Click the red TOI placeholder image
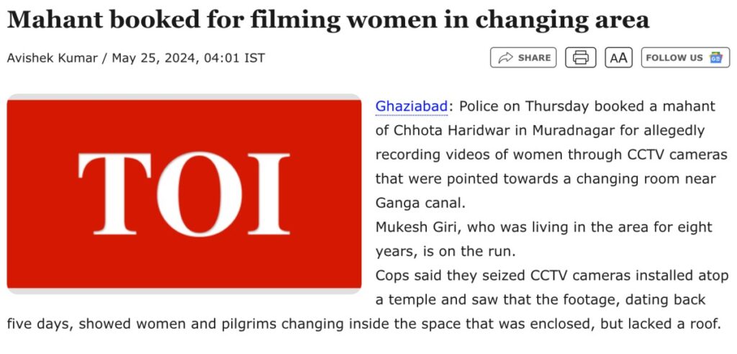This screenshot has width=737, height=354. 184,194
